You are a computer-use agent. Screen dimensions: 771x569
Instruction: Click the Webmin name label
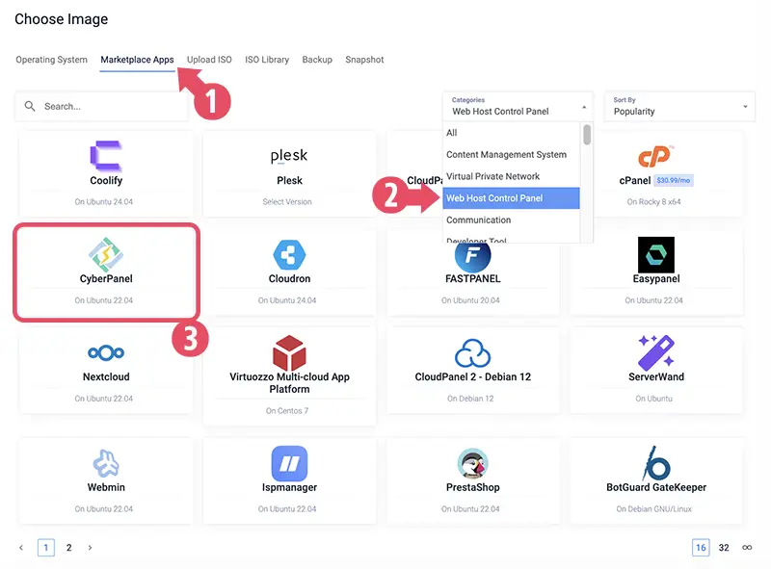click(x=106, y=487)
